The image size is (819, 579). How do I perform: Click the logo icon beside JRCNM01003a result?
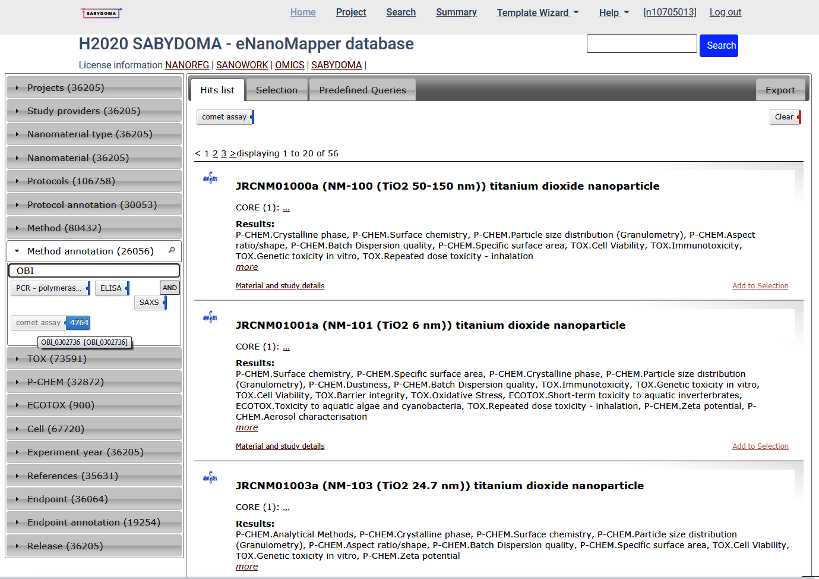tap(210, 478)
